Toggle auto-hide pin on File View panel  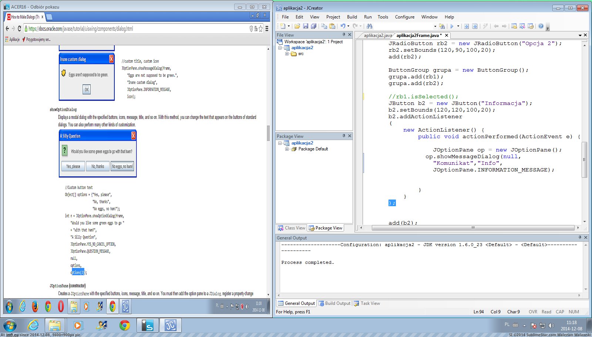344,35
